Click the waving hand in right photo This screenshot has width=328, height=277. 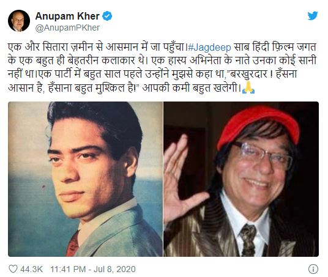tap(182, 178)
